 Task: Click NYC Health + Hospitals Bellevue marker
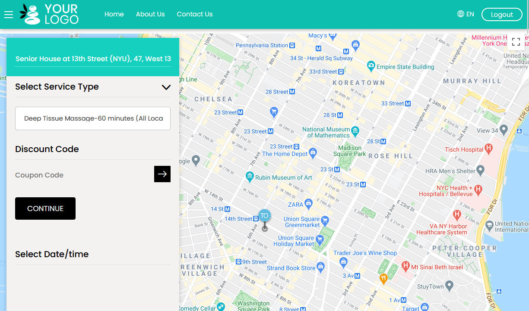pyautogui.click(x=478, y=190)
